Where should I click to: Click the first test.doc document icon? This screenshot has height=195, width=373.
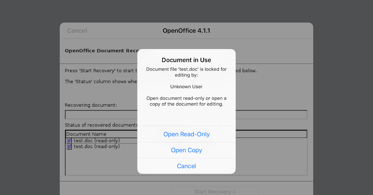(69, 141)
